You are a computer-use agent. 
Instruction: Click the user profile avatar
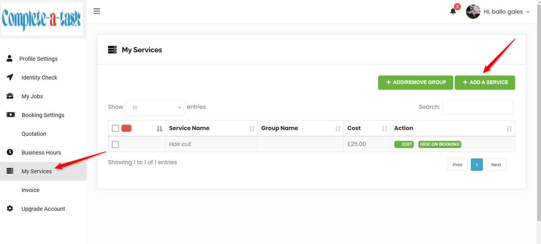[x=473, y=12]
